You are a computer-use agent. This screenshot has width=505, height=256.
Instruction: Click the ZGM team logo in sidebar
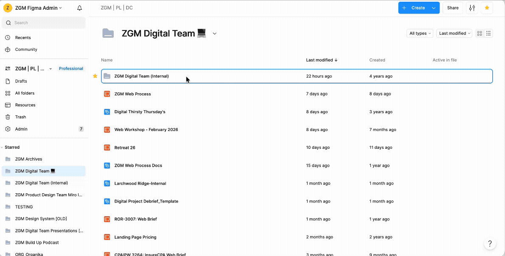coord(8,69)
